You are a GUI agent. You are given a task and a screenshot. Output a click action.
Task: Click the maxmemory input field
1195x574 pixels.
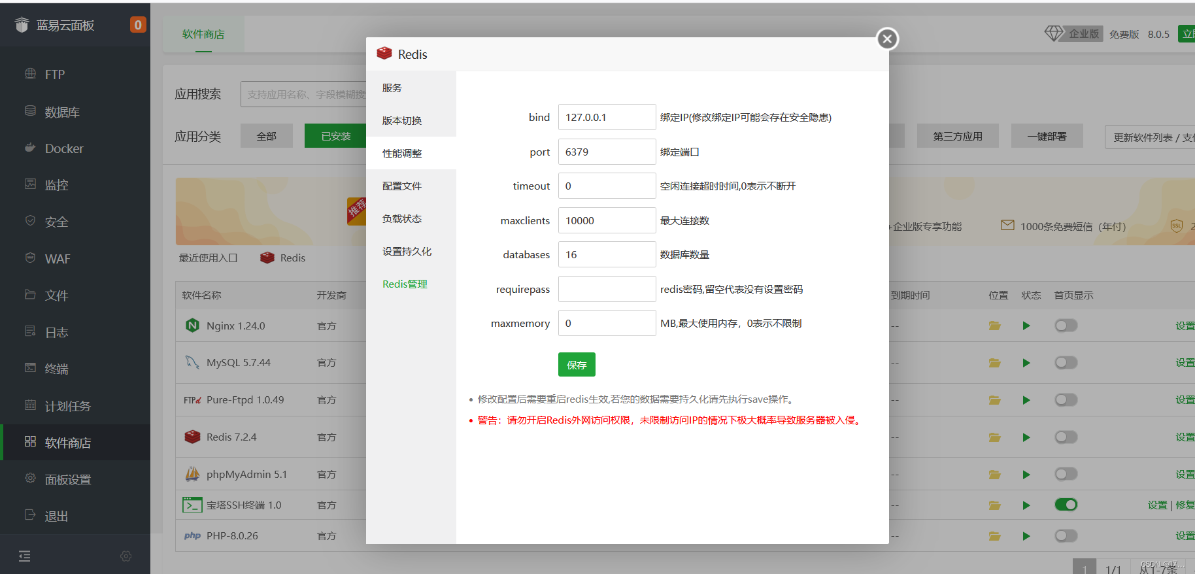click(607, 323)
